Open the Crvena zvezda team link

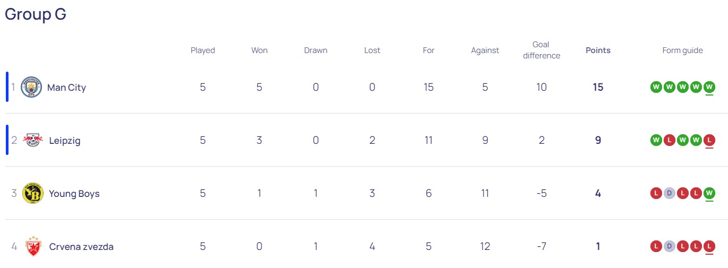point(81,247)
